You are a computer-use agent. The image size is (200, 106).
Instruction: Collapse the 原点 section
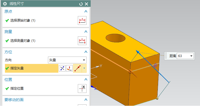[x=86, y=11]
